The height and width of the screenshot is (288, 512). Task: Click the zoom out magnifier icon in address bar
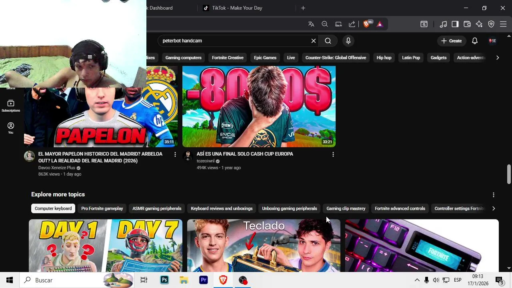325,24
